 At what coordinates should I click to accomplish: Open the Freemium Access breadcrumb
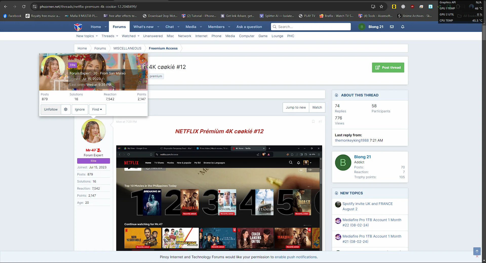point(163,48)
